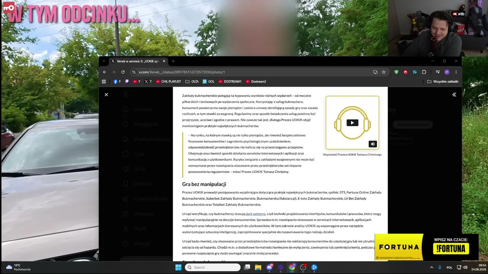Open the Chrome three-dot menu

click(x=456, y=72)
